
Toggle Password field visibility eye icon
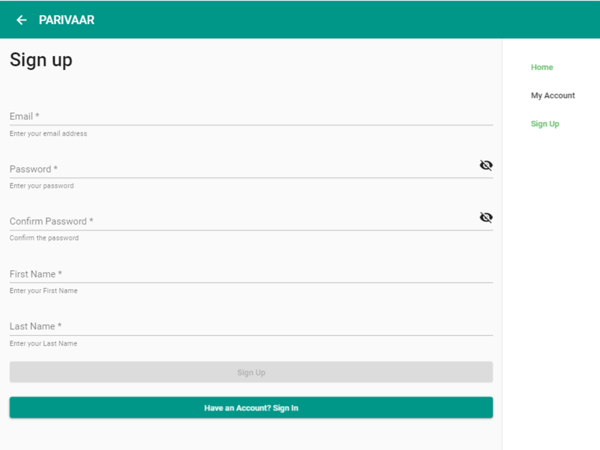tap(486, 166)
